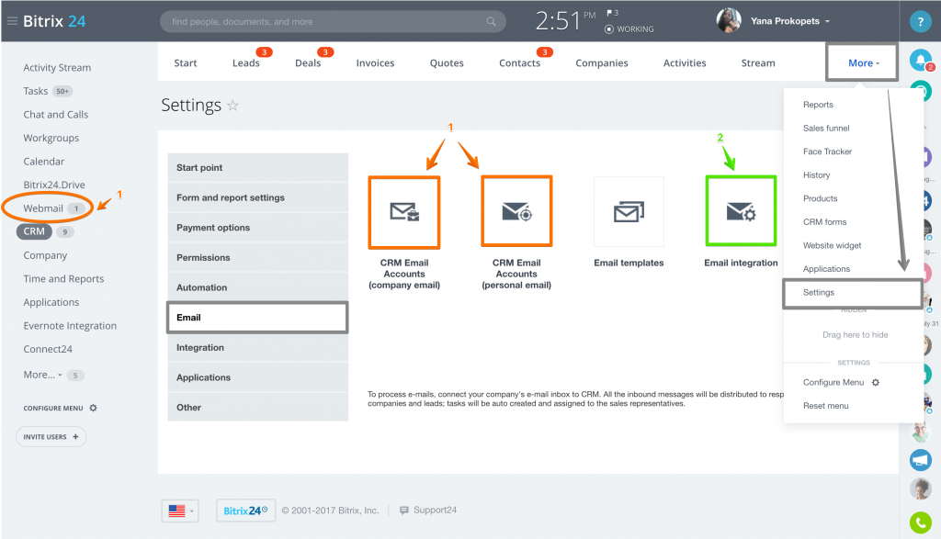Open Permissions settings section
The height and width of the screenshot is (539, 941).
click(258, 257)
